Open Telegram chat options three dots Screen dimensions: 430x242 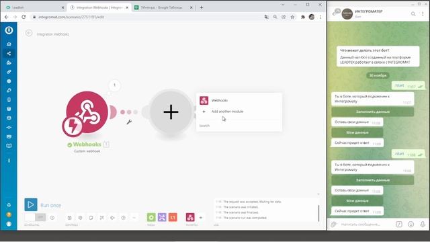(423, 13)
